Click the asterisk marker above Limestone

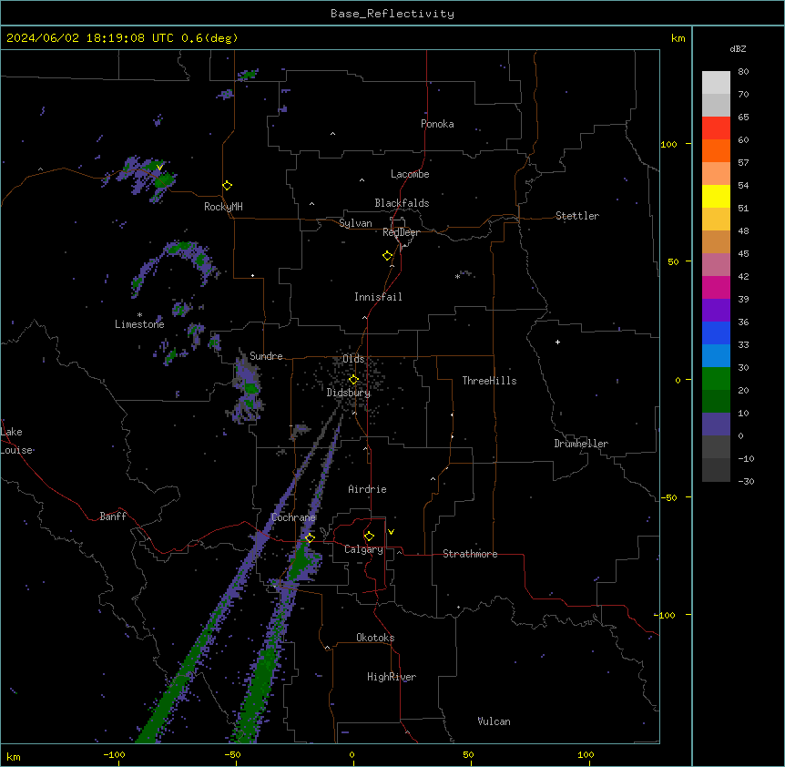[x=139, y=315]
